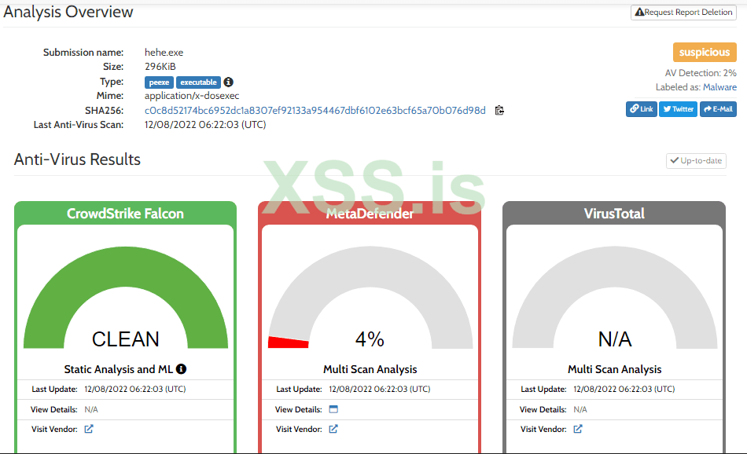Click VirusTotal Last Update timestamp
This screenshot has height=454, width=747.
pos(624,389)
